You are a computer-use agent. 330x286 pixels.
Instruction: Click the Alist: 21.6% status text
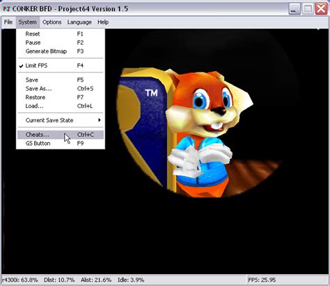96,280
